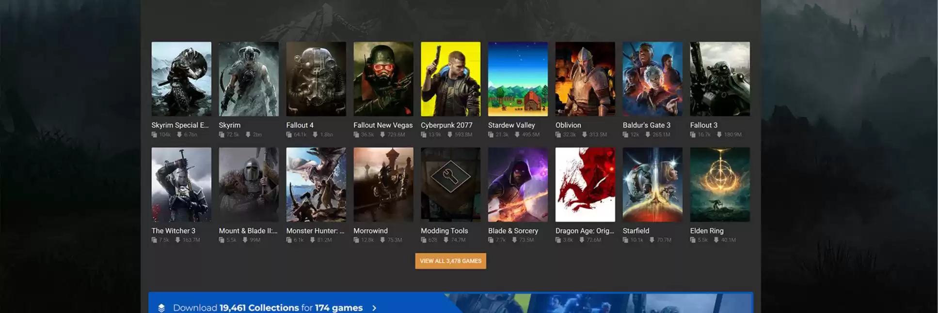Open the 'The Witcher 3' title link
Image resolution: width=938 pixels, height=313 pixels.
tap(173, 231)
